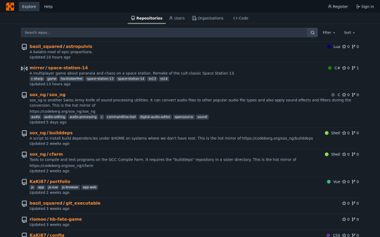Image resolution: width=380 pixels, height=237 pixels.
Task: Click the orange site logo in the header
Action: tap(10, 6)
